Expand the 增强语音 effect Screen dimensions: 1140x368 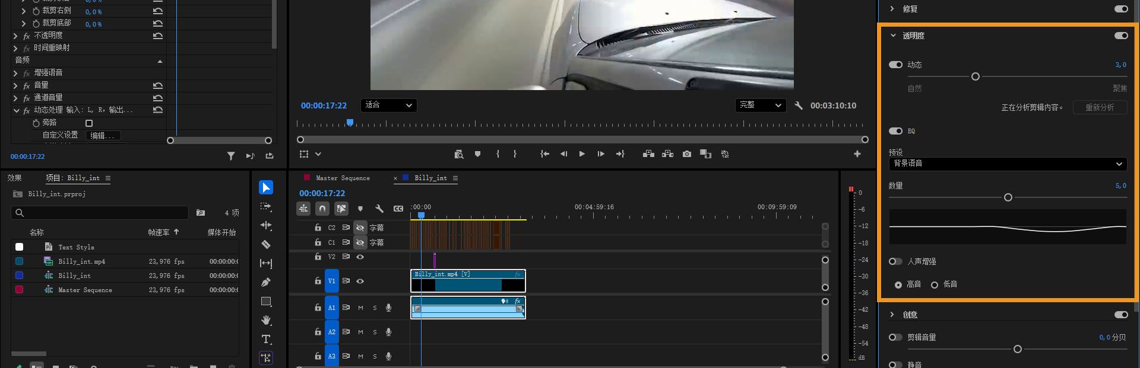pos(15,73)
